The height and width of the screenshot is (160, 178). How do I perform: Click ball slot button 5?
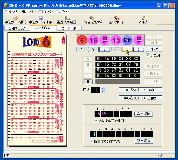click(127, 49)
